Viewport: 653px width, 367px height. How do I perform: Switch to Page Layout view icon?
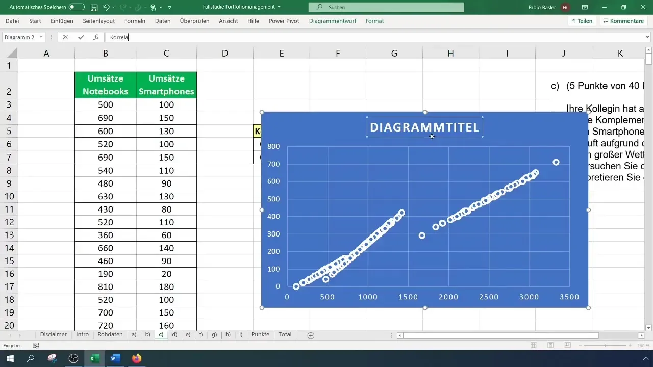(550, 346)
